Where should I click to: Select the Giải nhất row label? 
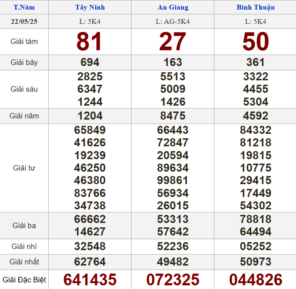pos(24,262)
